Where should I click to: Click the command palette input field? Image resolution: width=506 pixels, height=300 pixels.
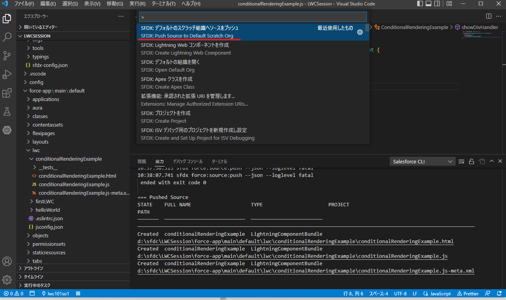click(253, 17)
